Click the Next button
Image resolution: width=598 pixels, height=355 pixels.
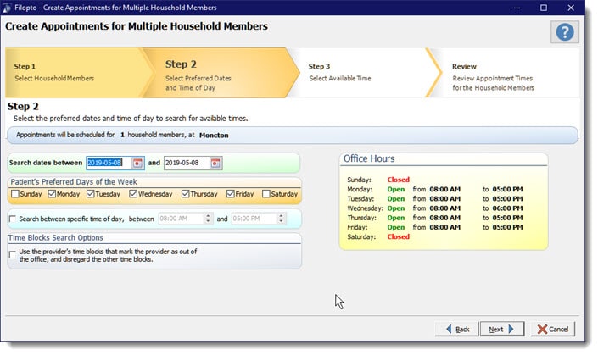point(502,329)
